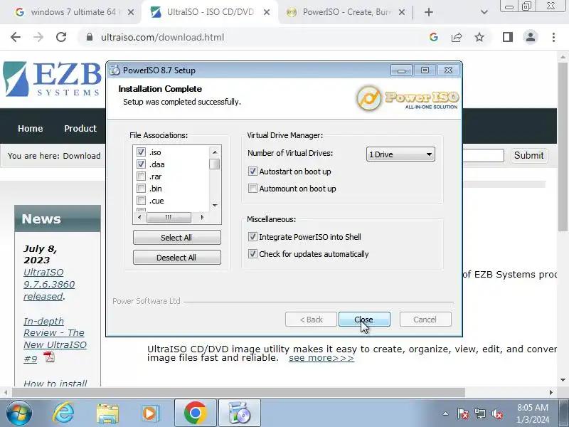Open Chrome three-dot menu

tap(553, 37)
